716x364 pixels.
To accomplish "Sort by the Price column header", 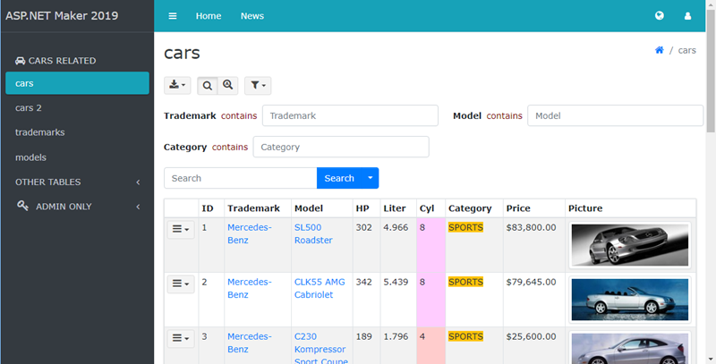I will (x=518, y=208).
